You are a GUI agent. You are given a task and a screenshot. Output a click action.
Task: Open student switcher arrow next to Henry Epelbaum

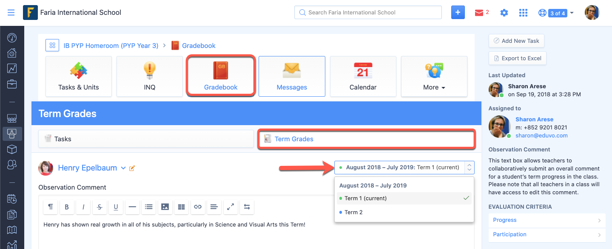coord(123,168)
